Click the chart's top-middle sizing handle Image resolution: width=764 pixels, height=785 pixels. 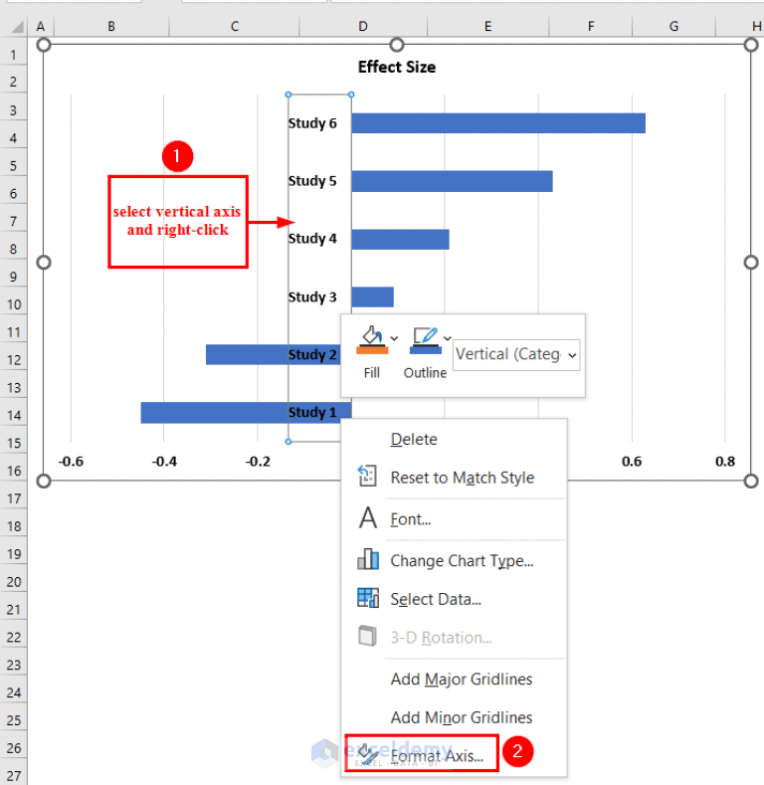coord(397,45)
